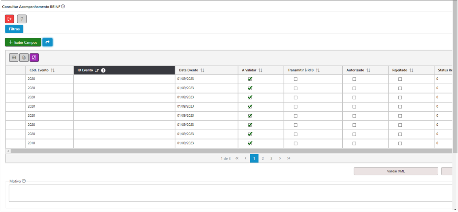The image size is (458, 212).
Task: Sort the table by Data Evento column
Action: tap(202, 70)
